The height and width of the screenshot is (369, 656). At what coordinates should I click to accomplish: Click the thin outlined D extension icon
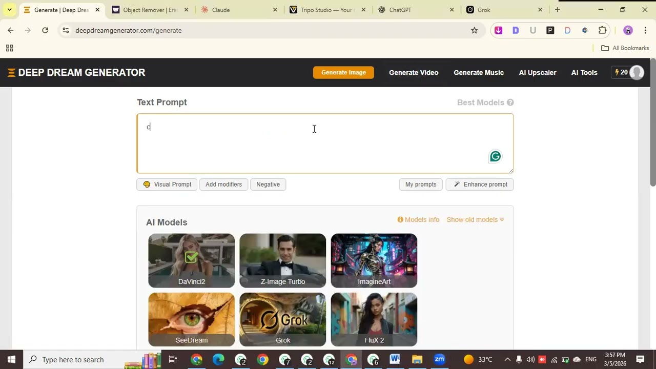567,30
